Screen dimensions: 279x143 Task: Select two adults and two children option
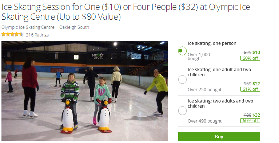(x=182, y=111)
